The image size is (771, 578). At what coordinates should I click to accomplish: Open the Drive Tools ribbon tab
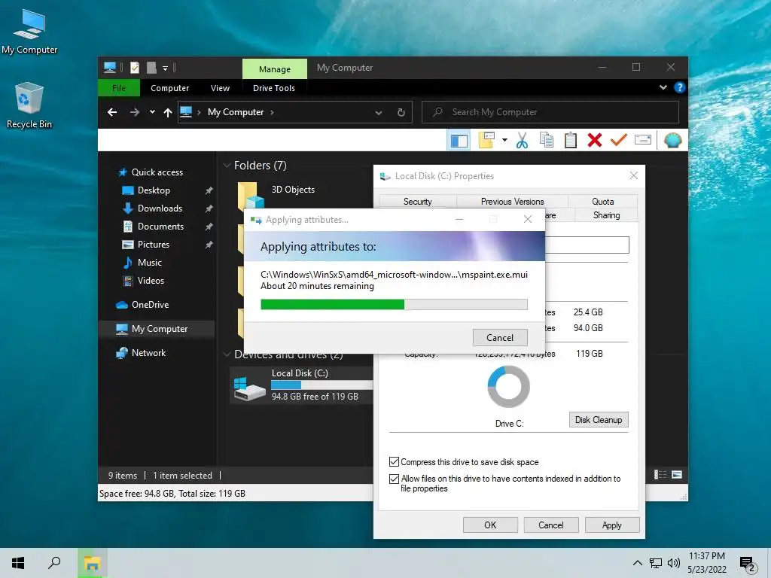pos(274,88)
